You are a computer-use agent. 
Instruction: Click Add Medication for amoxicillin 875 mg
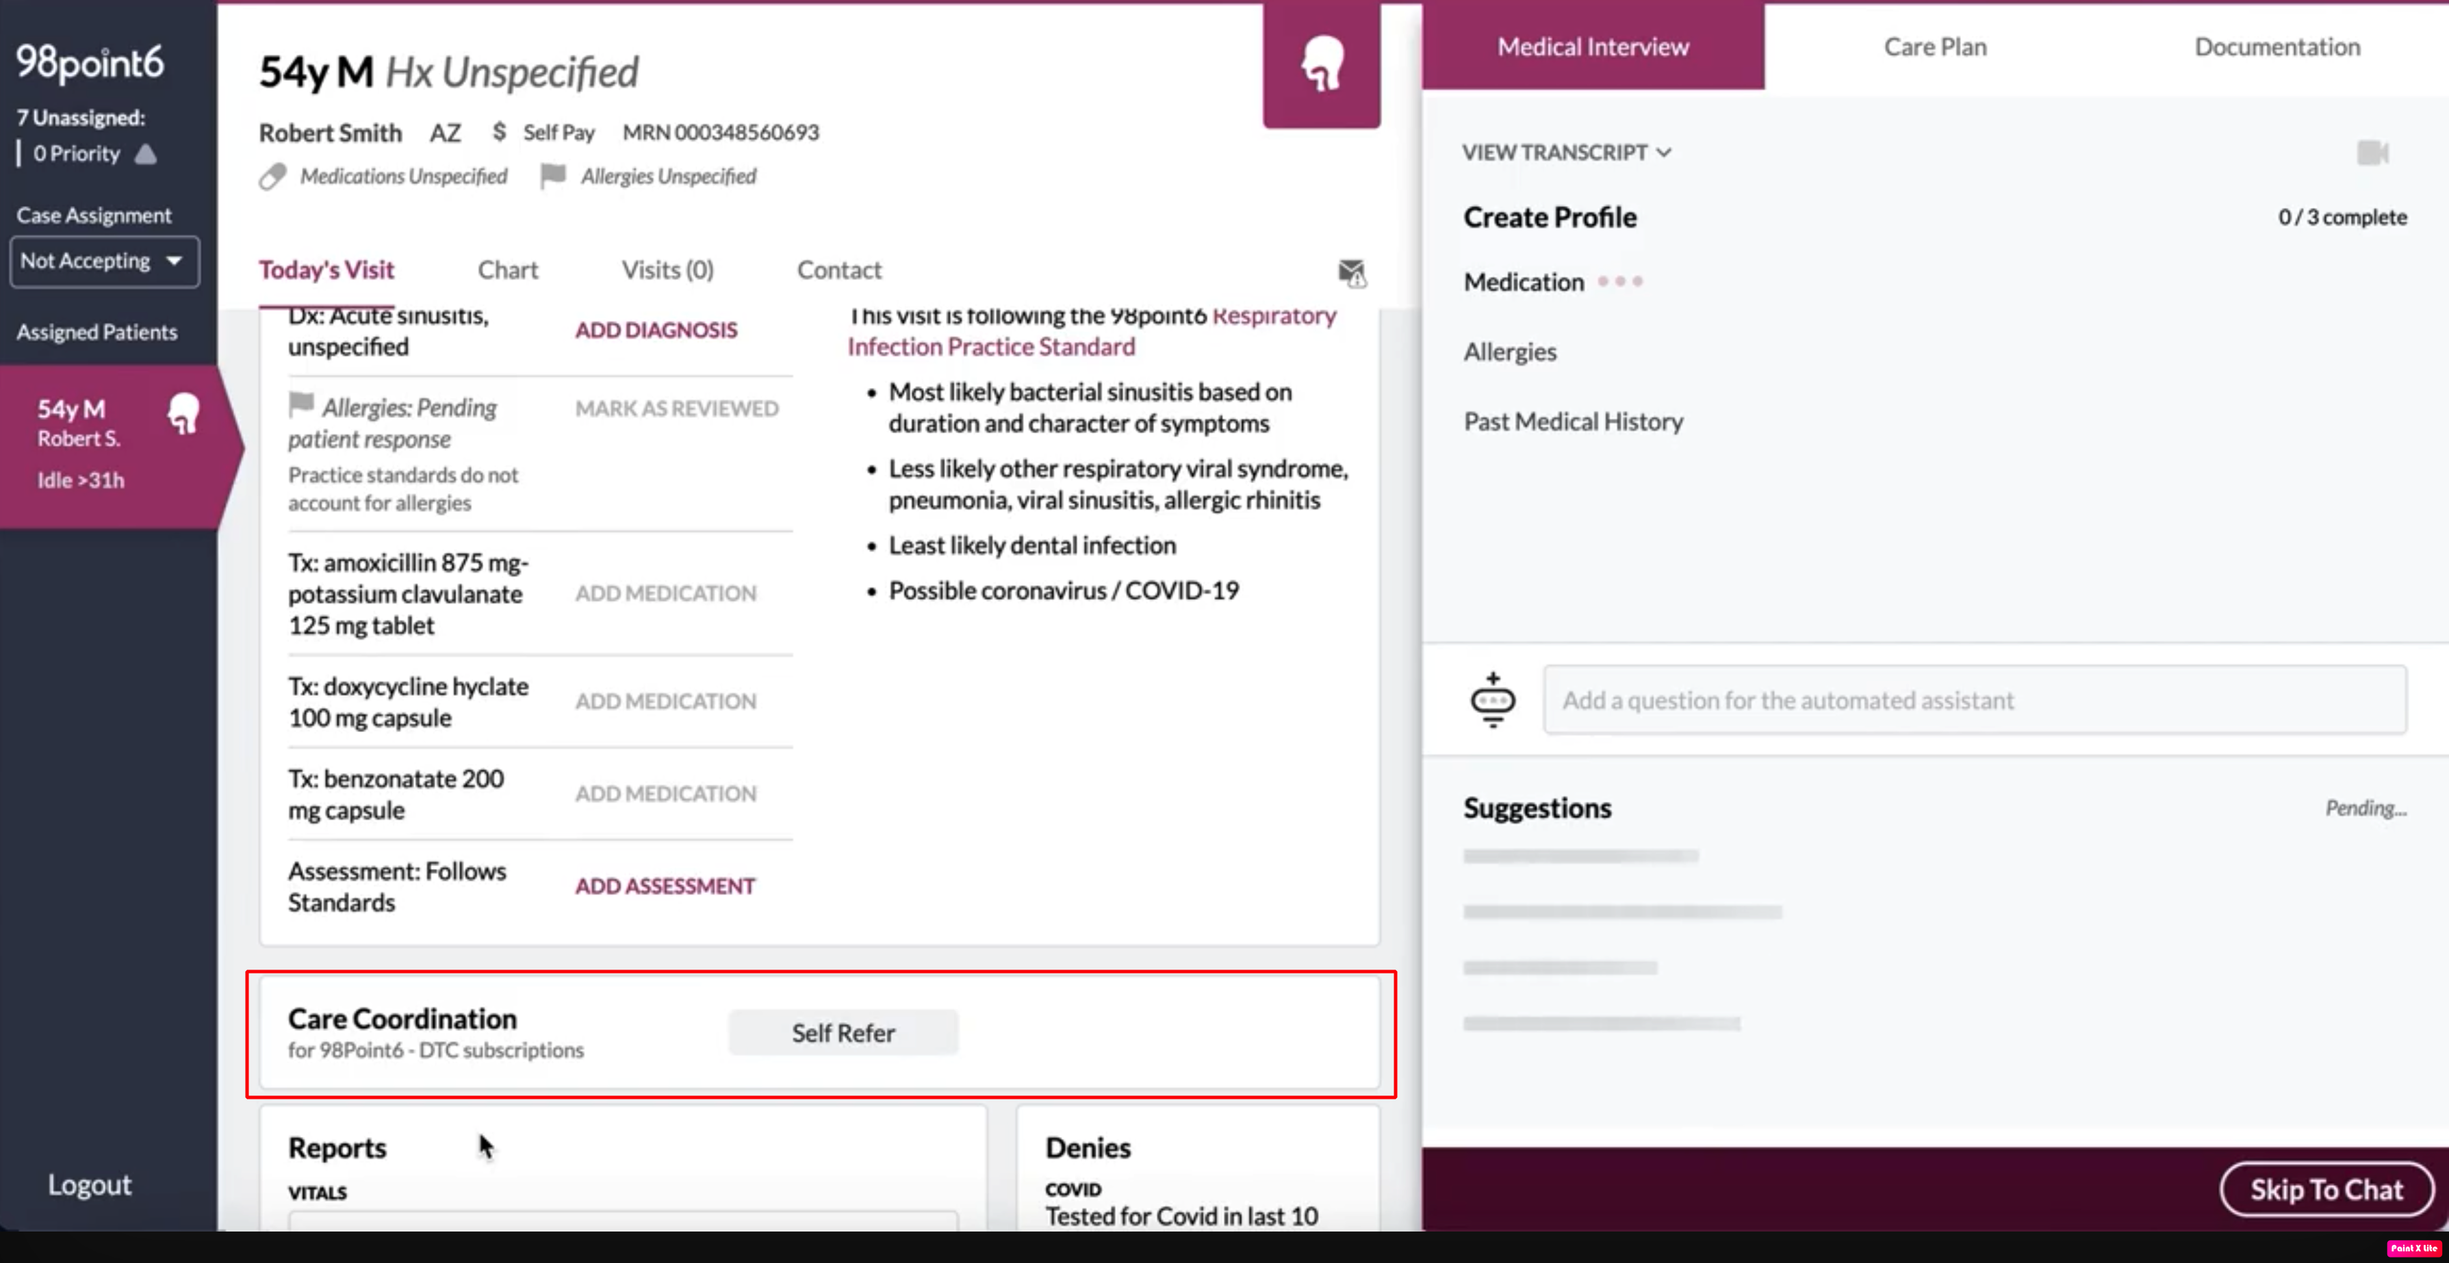tap(665, 593)
